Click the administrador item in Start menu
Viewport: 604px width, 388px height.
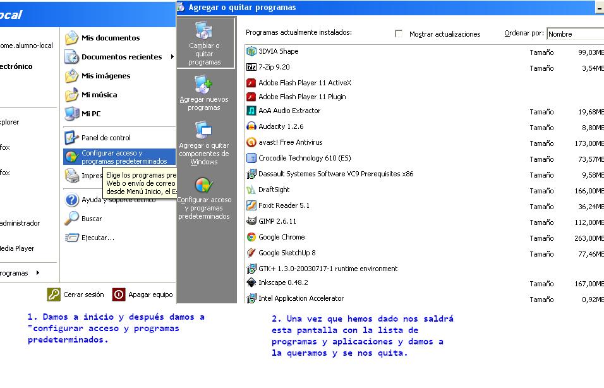20,223
